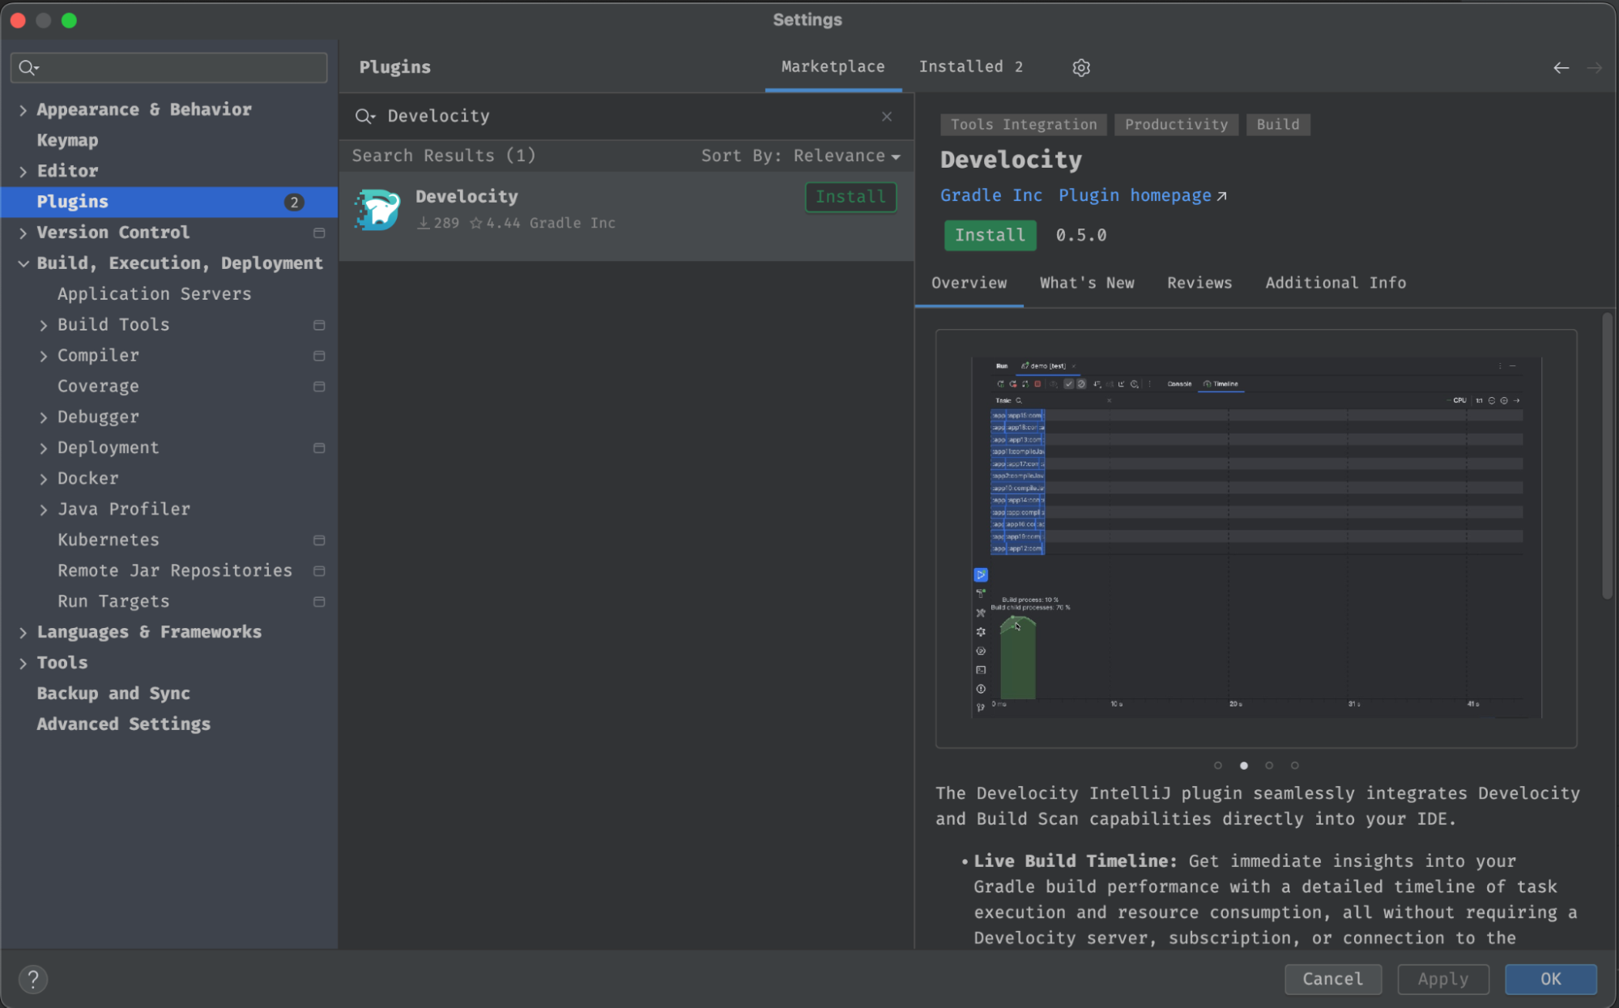The width and height of the screenshot is (1619, 1008).
Task: Select Kubernetes settings item
Action: pyautogui.click(x=168, y=540)
